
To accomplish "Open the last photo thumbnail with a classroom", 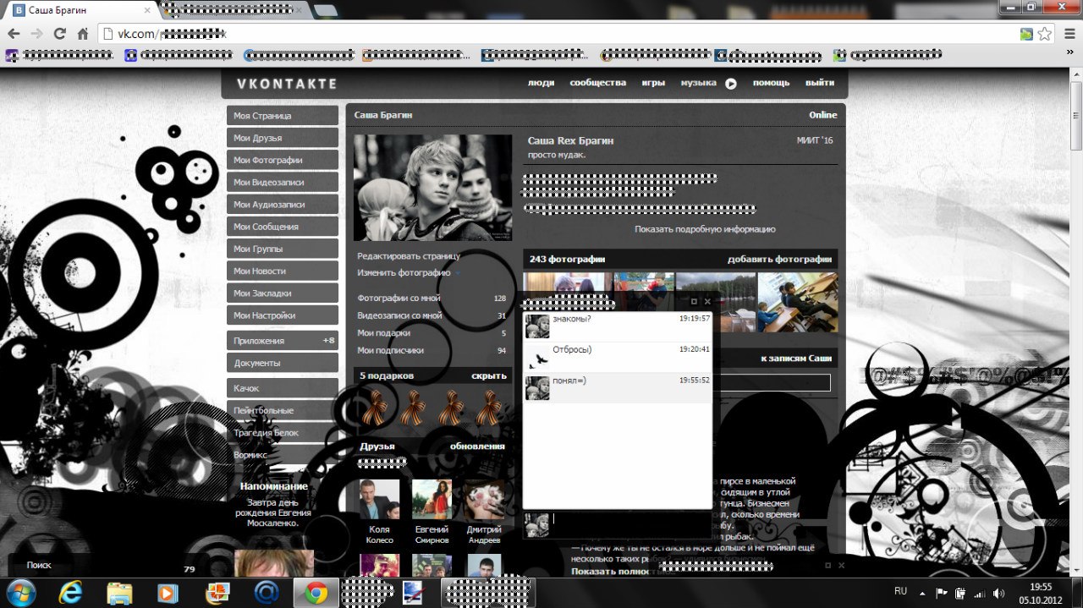I will pos(798,302).
